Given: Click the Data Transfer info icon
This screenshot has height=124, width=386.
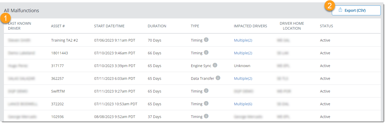Looking at the screenshot, I should (218, 78).
